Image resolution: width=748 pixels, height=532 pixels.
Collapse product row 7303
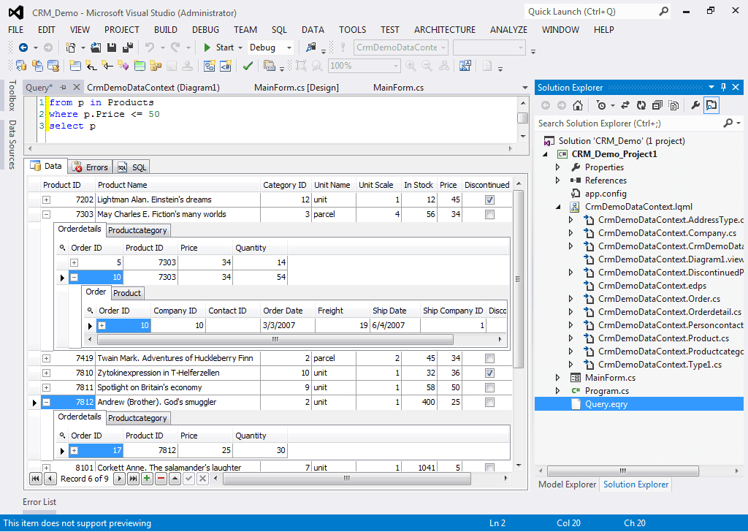pos(46,215)
